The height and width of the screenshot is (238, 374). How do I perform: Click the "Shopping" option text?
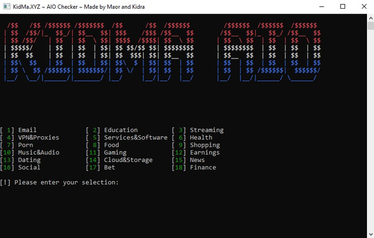pyautogui.click(x=205, y=146)
